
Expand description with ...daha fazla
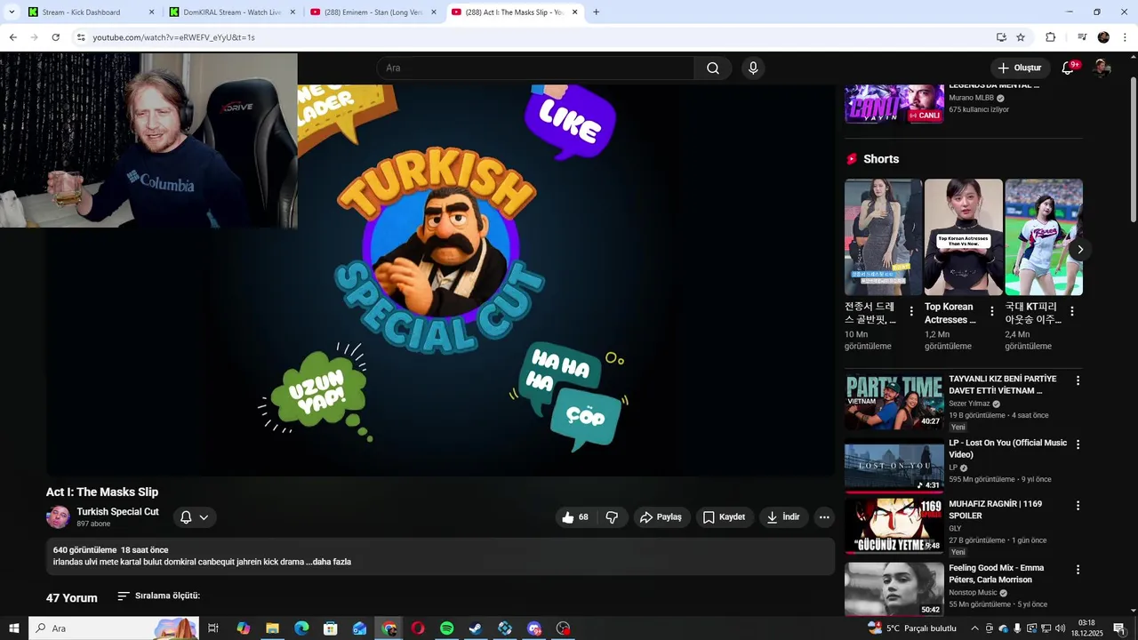pos(329,562)
